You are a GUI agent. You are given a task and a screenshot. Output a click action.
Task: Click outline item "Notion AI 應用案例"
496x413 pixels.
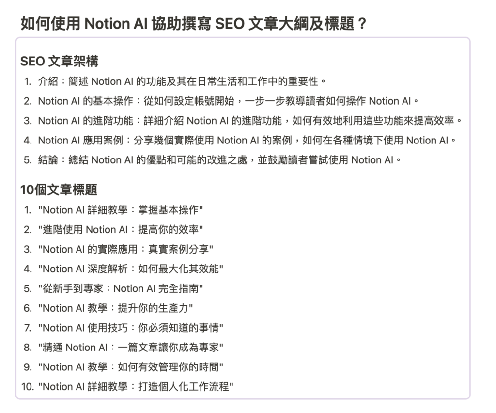[247, 140]
